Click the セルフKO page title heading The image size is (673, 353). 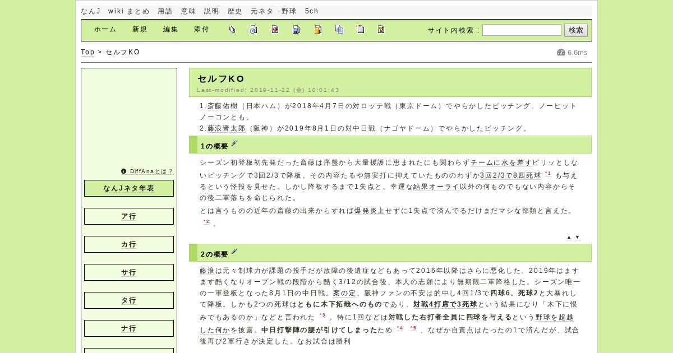coord(221,79)
